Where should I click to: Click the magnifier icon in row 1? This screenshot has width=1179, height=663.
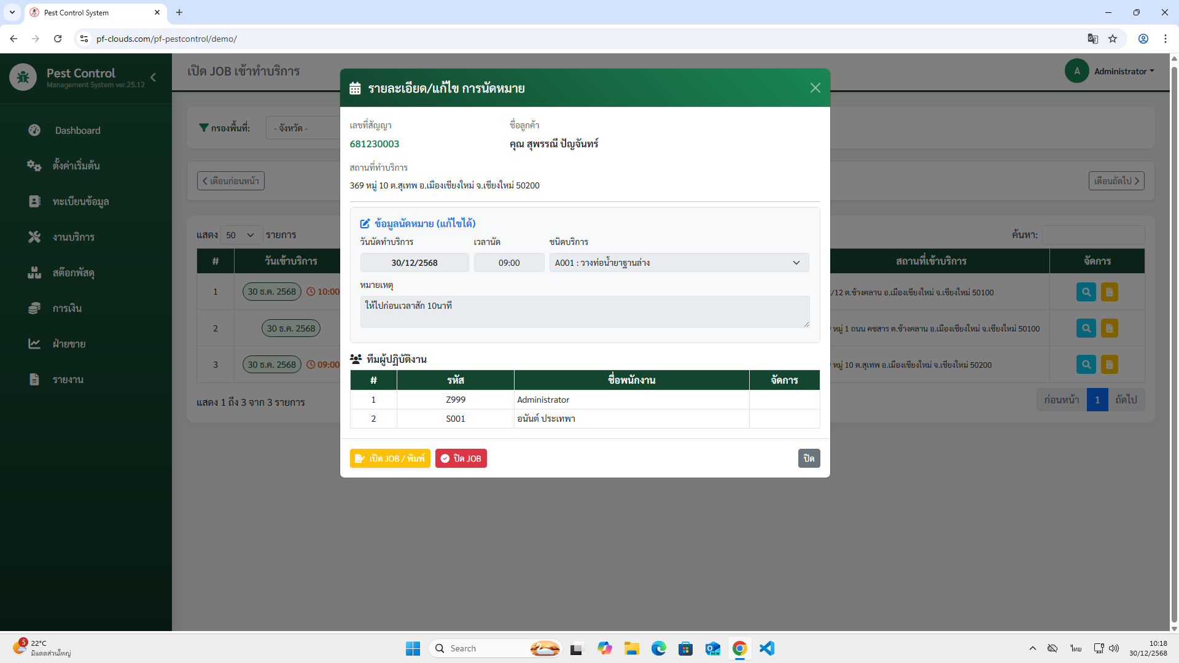click(1086, 292)
